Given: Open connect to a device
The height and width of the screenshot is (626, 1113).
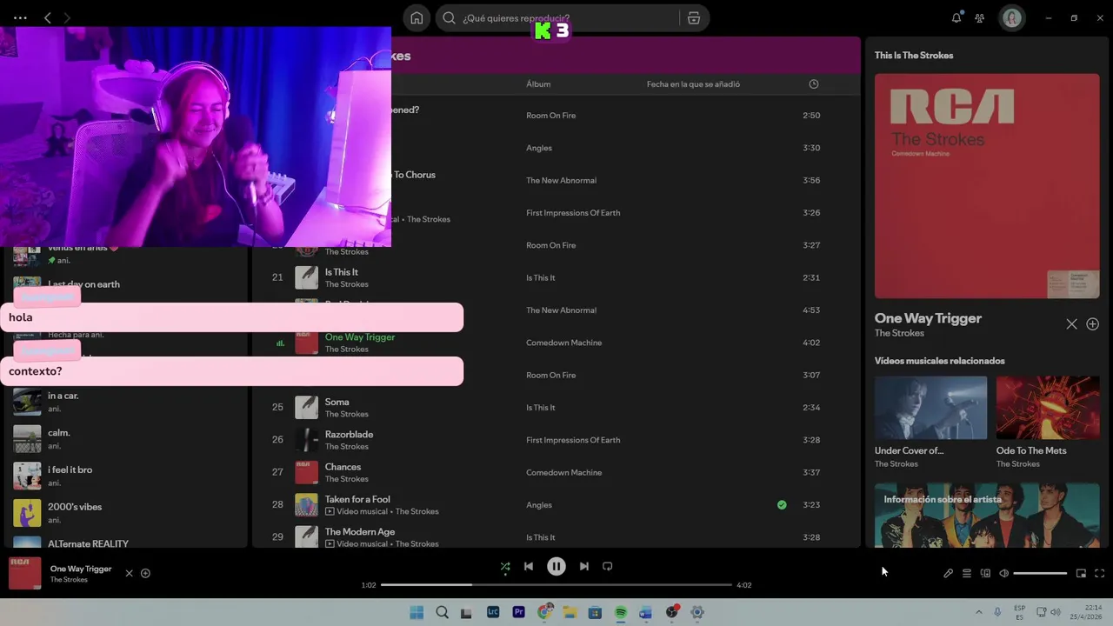Looking at the screenshot, I should (x=985, y=573).
